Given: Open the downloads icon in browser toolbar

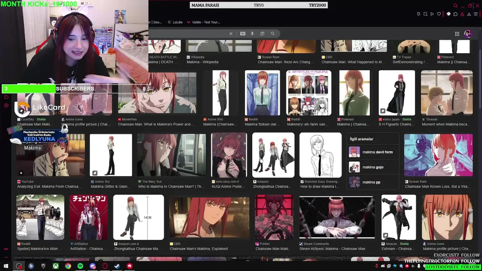Looking at the screenshot, I should point(469,14).
